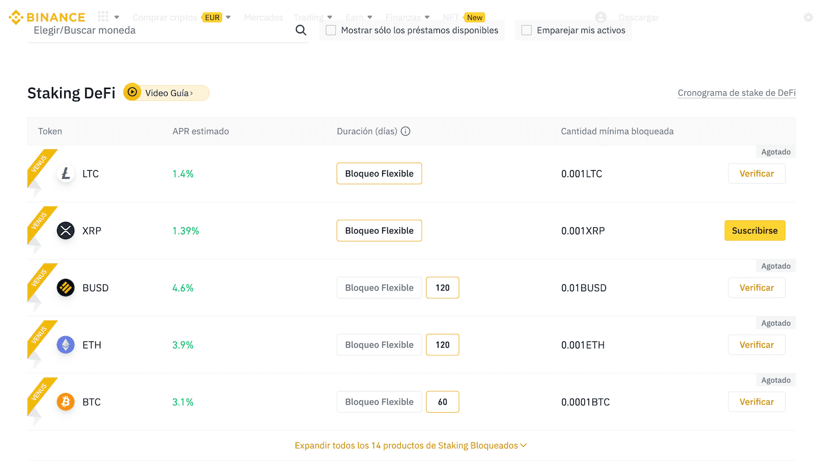Click the LTC coin icon
The height and width of the screenshot is (463, 818).
coord(65,174)
